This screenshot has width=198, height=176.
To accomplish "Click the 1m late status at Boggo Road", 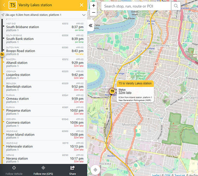I will point(79,54).
